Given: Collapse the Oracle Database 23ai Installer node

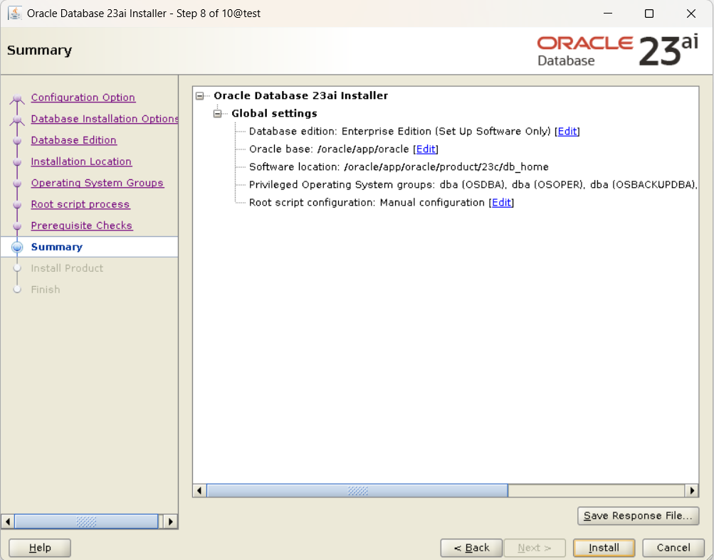Looking at the screenshot, I should (199, 96).
